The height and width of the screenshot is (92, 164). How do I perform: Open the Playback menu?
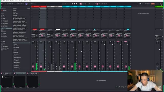pos(12,1)
